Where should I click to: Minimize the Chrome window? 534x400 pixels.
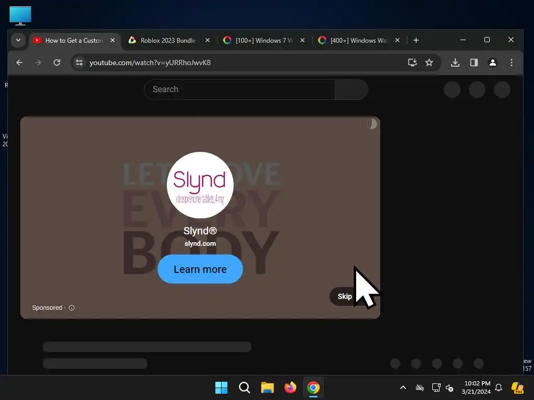463,40
